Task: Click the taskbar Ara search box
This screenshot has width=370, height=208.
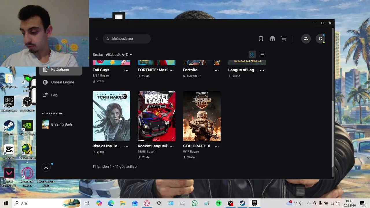Action: tap(46, 203)
